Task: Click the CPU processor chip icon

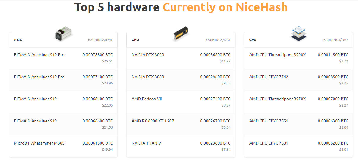Action: (x=298, y=34)
